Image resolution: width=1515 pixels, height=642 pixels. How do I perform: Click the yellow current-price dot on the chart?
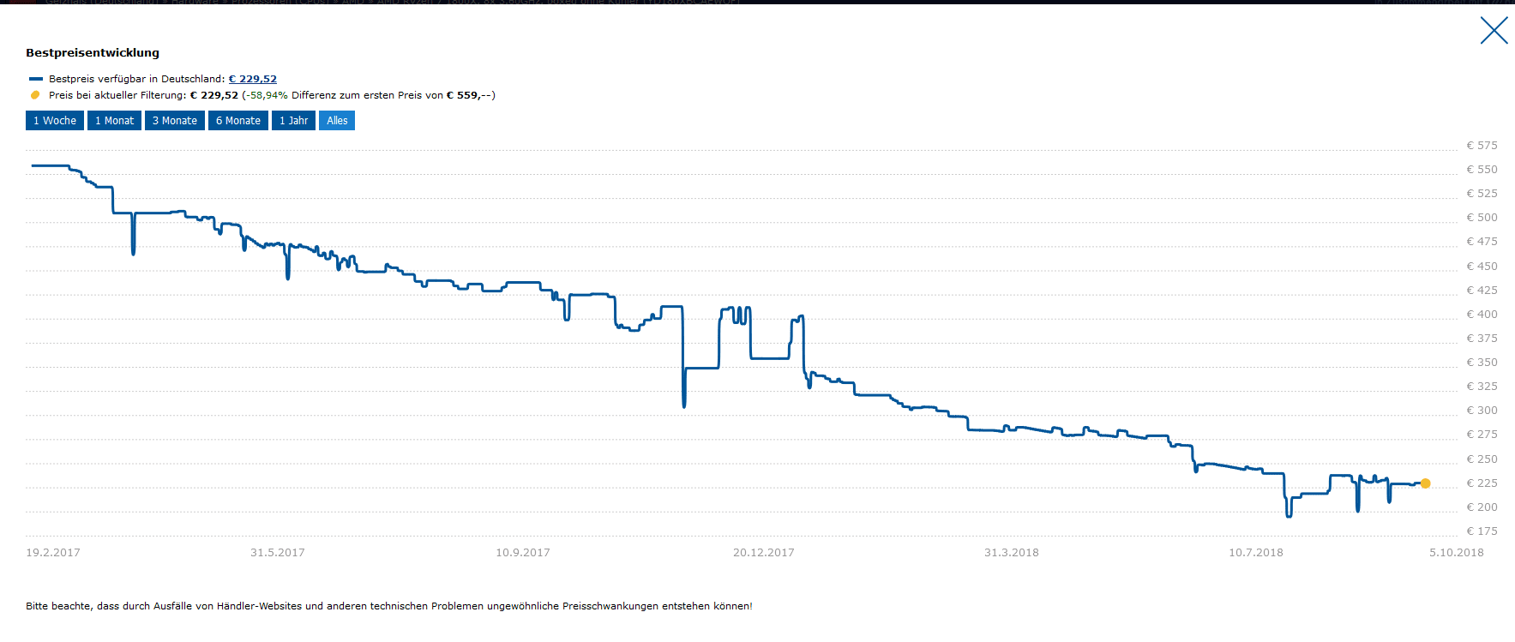click(1425, 483)
